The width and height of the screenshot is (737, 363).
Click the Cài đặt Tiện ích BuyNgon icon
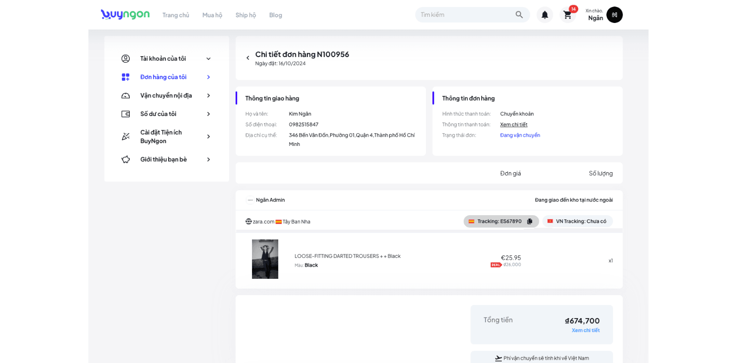pos(126,137)
